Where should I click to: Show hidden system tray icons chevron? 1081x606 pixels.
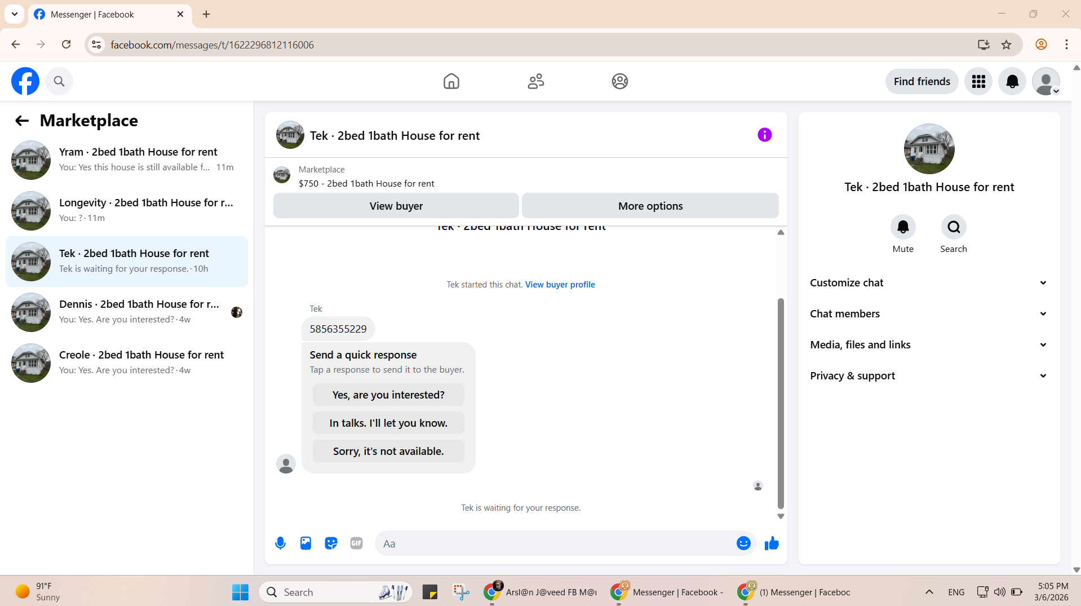(x=929, y=592)
